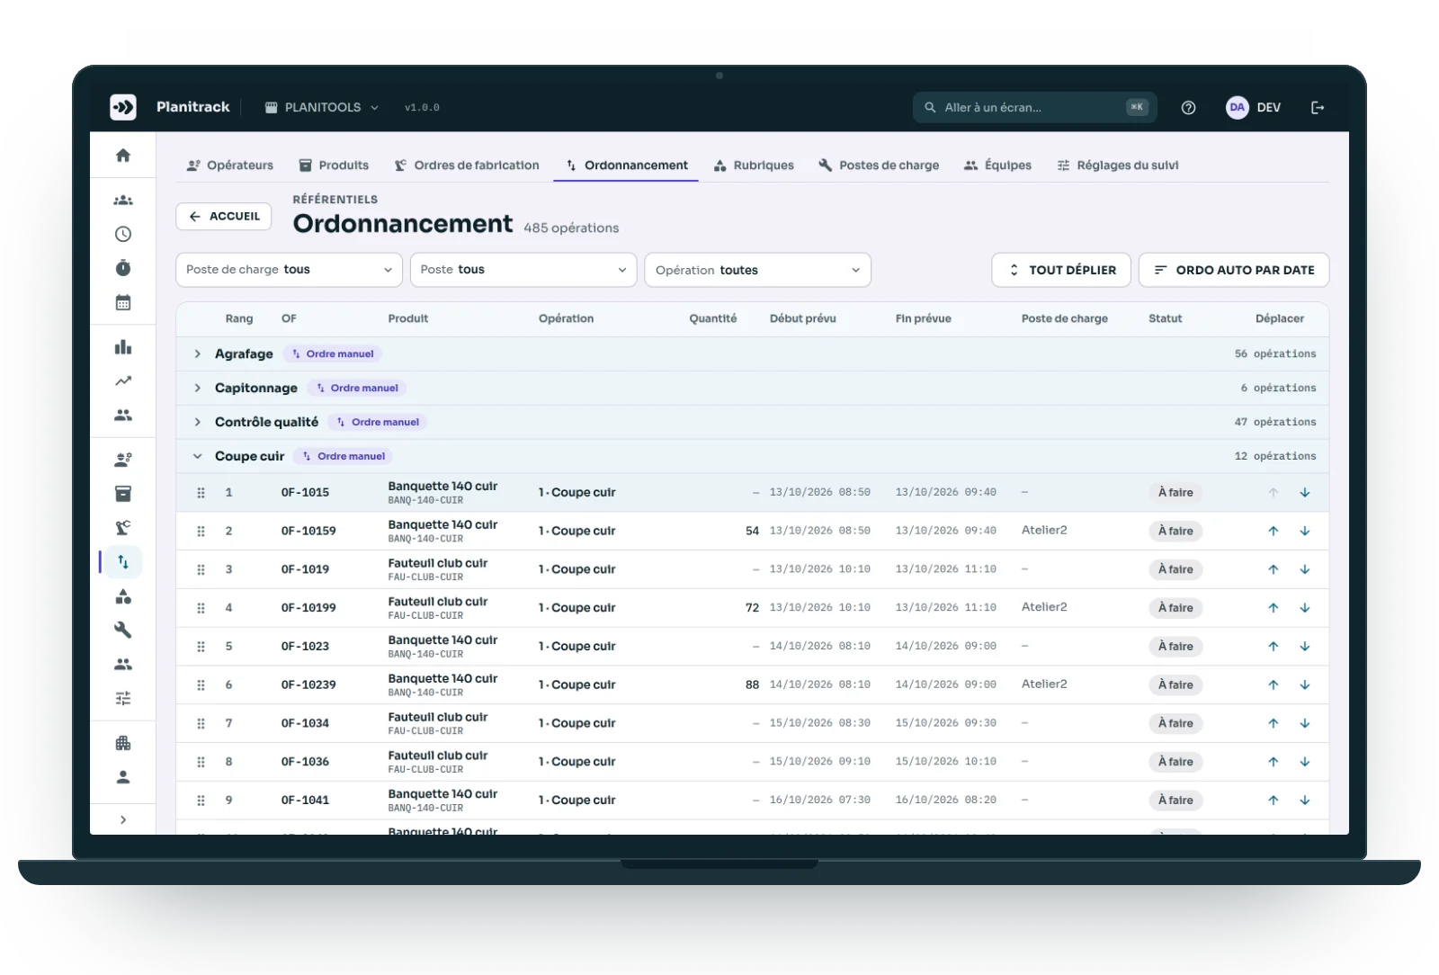The image size is (1439, 975).
Task: Open the Opération filter dropdown
Action: 757,270
